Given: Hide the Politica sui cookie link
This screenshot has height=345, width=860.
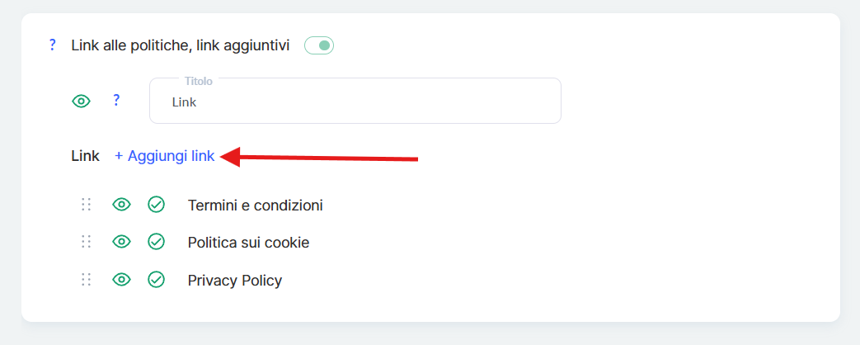Looking at the screenshot, I should [x=122, y=242].
